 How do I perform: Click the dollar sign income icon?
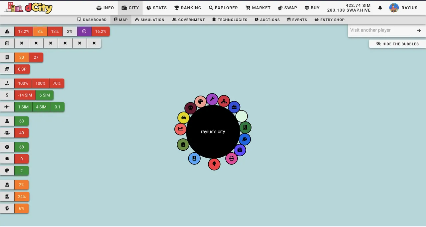(7, 95)
